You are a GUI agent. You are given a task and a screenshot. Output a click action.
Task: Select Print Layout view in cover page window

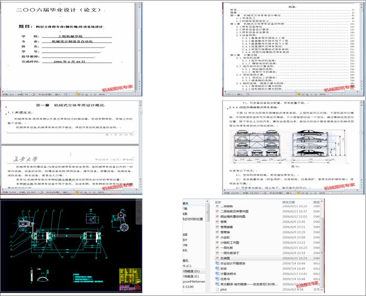pyautogui.click(x=78, y=94)
